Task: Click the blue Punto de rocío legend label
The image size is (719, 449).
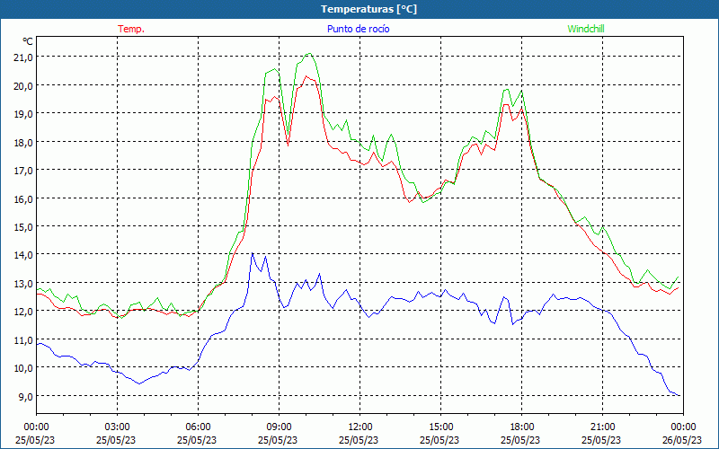Action: [358, 29]
